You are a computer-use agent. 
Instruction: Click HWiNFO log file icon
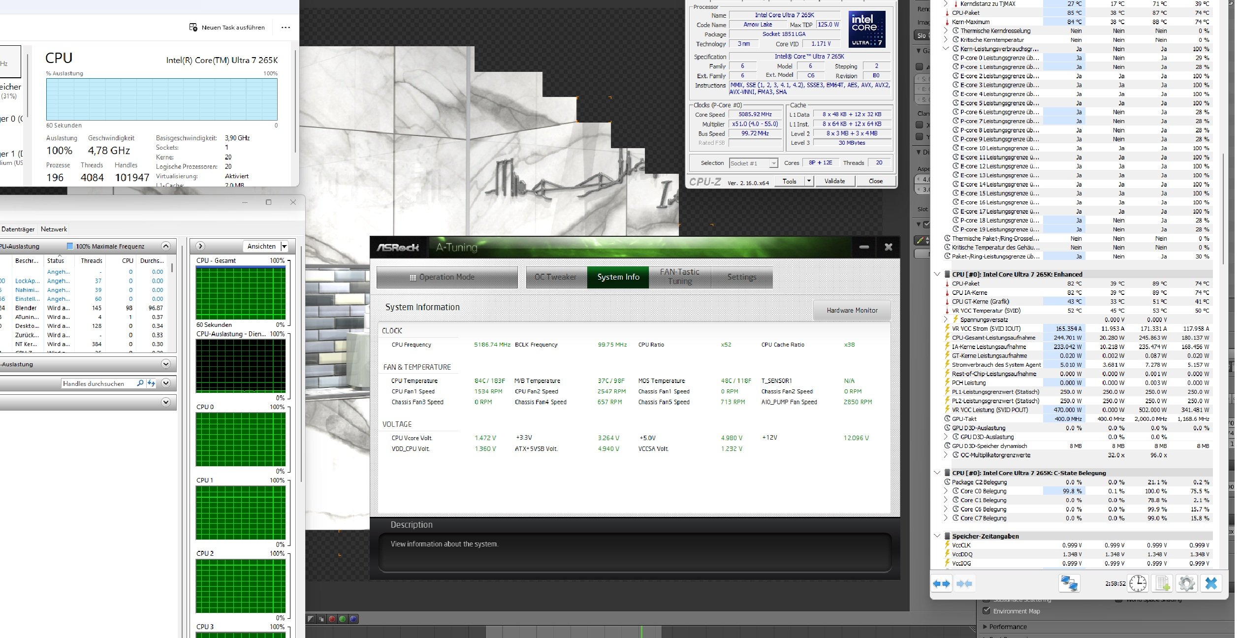click(x=1162, y=584)
